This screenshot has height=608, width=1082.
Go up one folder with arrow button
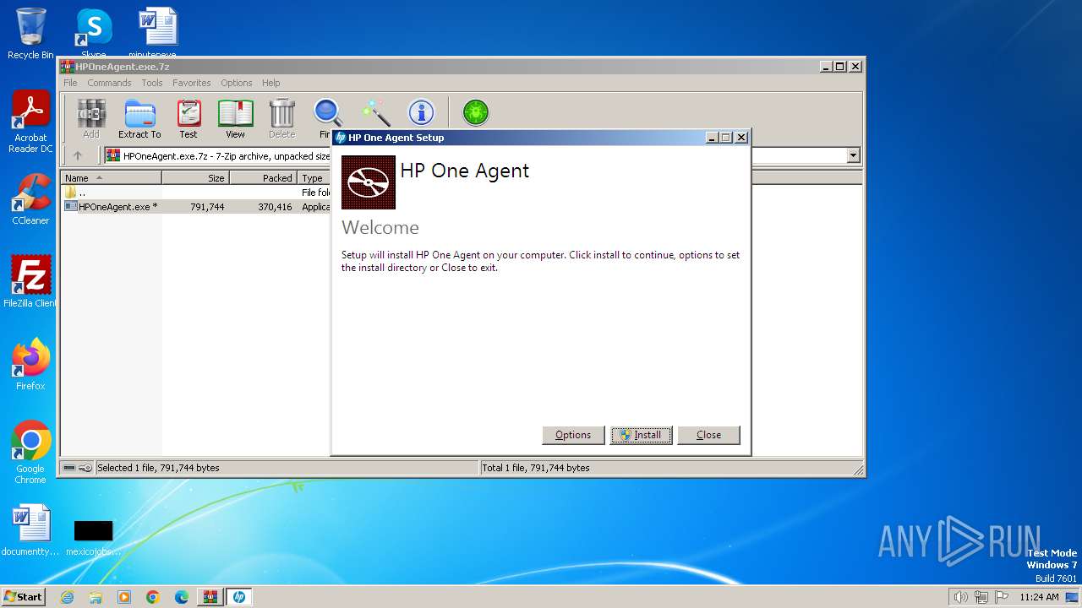[78, 155]
